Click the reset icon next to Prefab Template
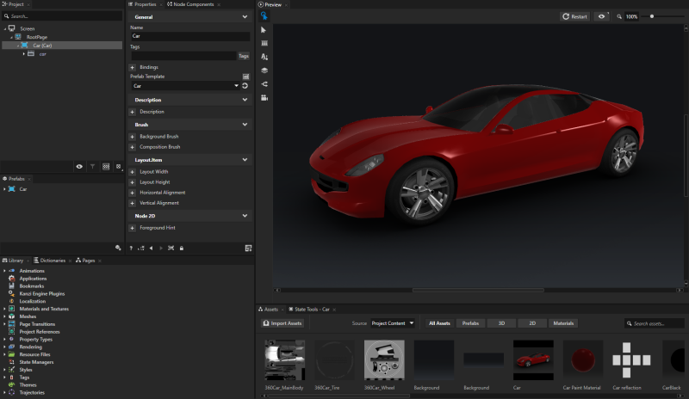689x399 pixels. tap(245, 86)
